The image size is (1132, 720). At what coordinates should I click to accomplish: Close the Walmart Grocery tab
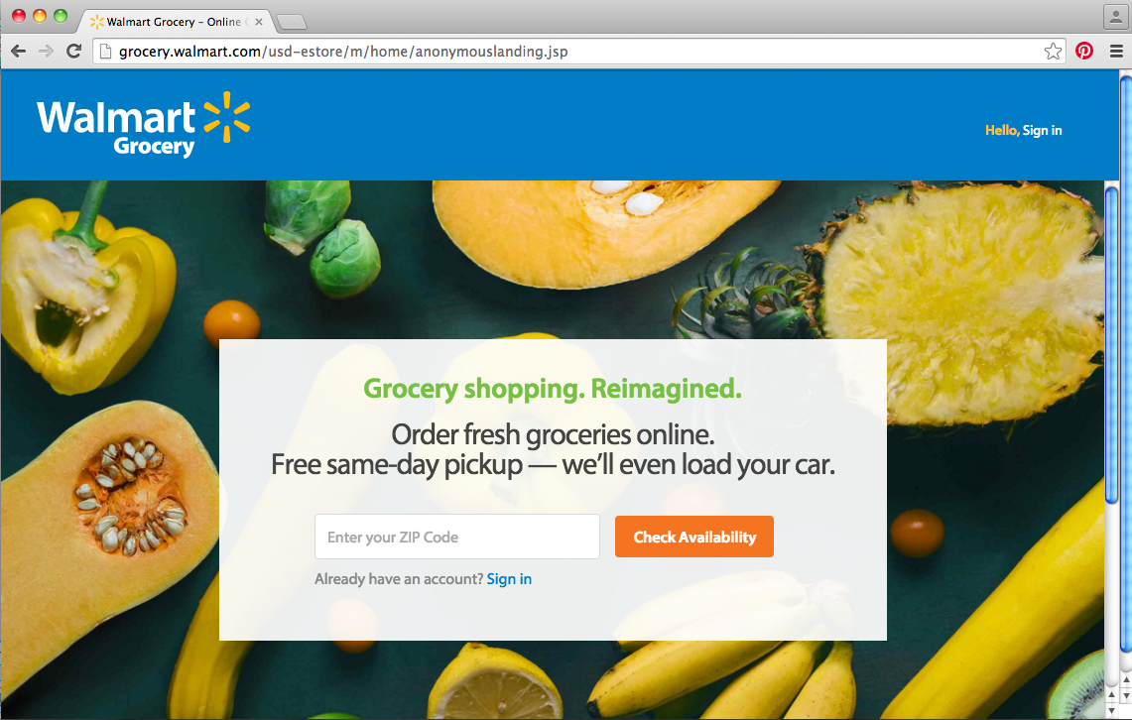click(259, 22)
